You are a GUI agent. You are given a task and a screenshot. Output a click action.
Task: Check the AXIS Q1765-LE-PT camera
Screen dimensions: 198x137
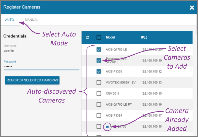click(x=99, y=104)
